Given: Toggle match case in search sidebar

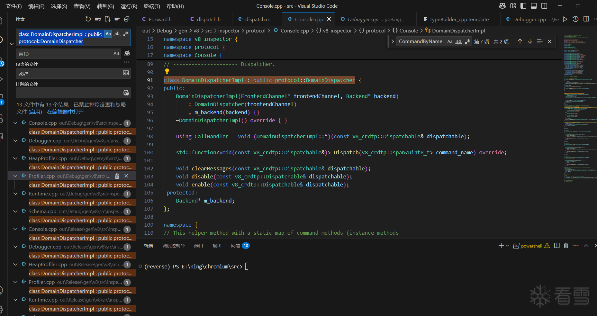Looking at the screenshot, I should 108,34.
